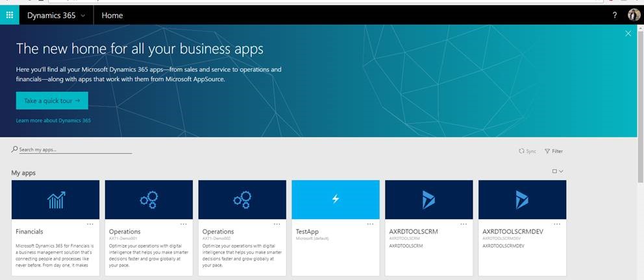Open the app launcher waffle icon
The width and height of the screenshot is (644, 280).
pos(9,15)
